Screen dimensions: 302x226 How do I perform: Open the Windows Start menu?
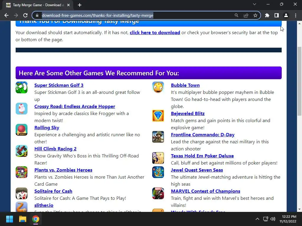point(9,219)
